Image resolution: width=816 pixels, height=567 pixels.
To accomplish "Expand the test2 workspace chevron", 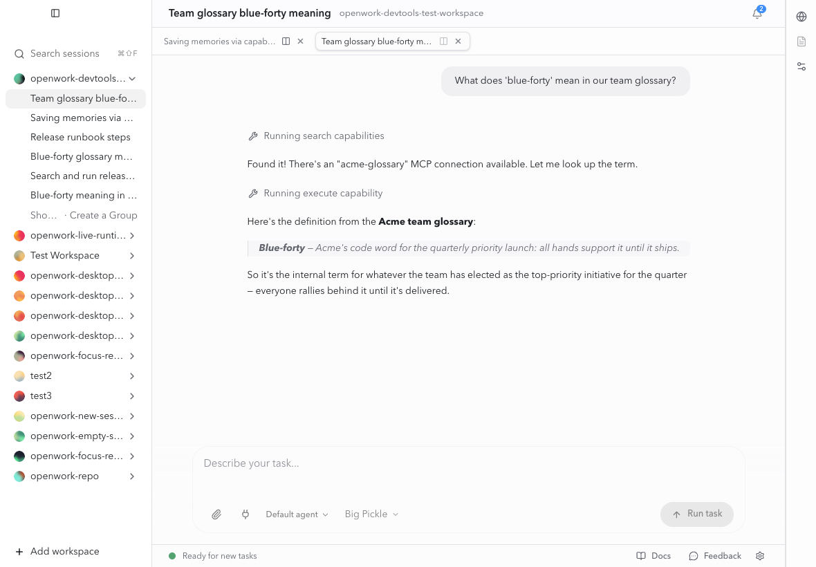I will pos(132,376).
